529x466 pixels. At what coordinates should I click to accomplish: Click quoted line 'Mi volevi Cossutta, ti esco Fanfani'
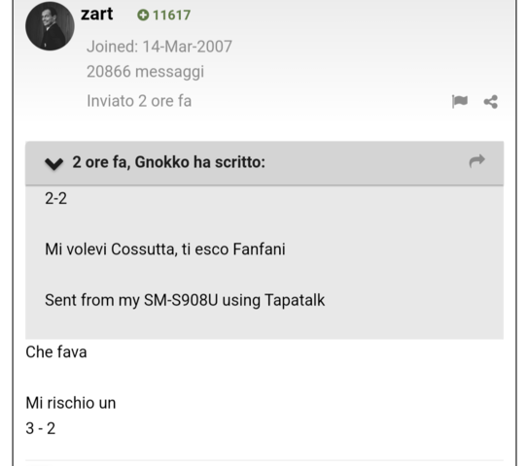(x=165, y=250)
